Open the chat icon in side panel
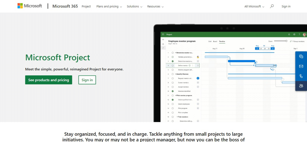 click(x=301, y=56)
